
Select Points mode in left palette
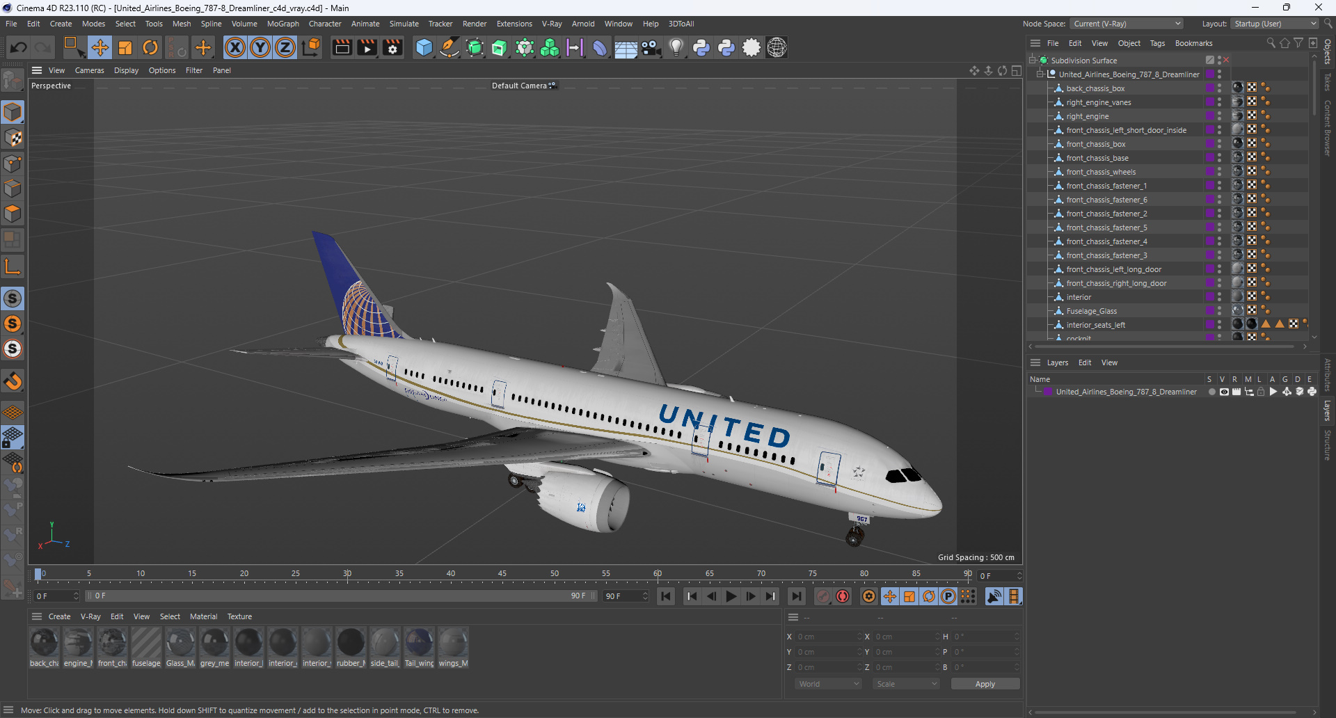13,163
